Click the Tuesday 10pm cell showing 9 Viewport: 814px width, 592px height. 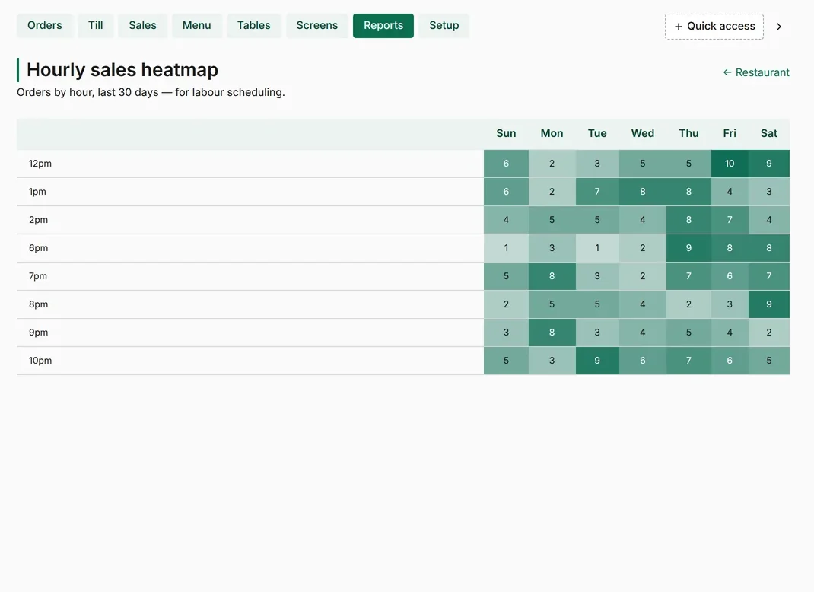click(x=597, y=361)
